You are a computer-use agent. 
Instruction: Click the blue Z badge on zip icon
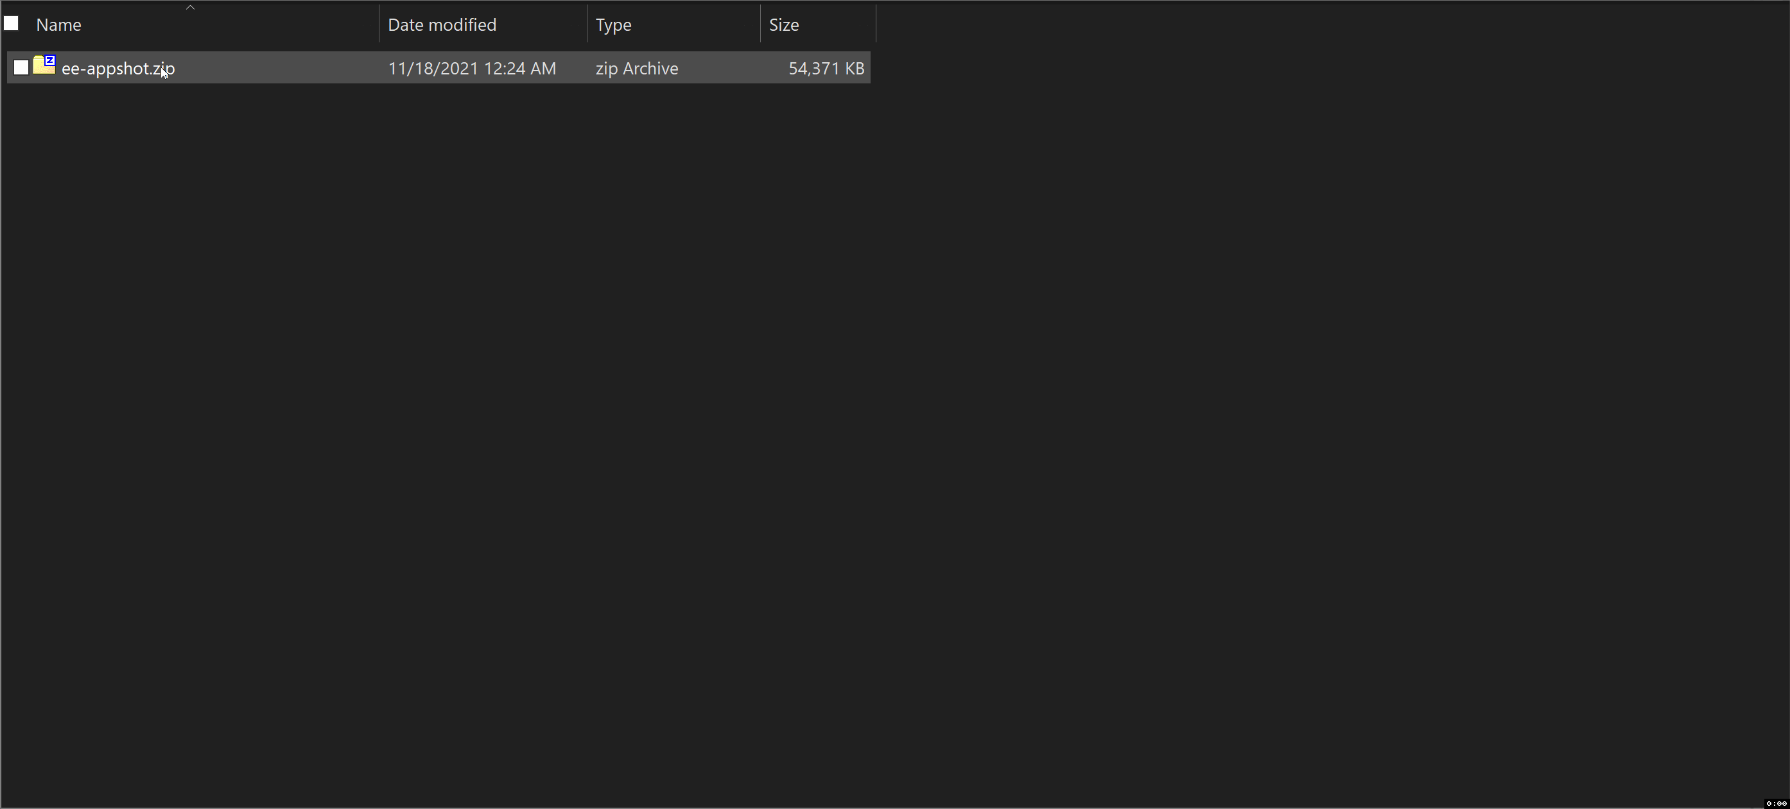pos(50,60)
